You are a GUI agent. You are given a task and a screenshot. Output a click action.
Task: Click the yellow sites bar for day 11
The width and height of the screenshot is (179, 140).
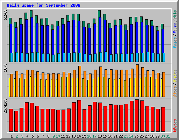(62, 87)
